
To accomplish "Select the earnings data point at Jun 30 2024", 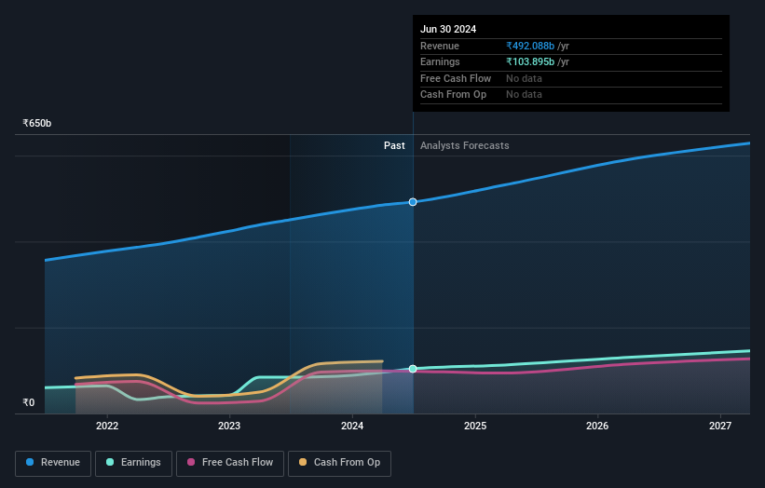I will click(413, 369).
